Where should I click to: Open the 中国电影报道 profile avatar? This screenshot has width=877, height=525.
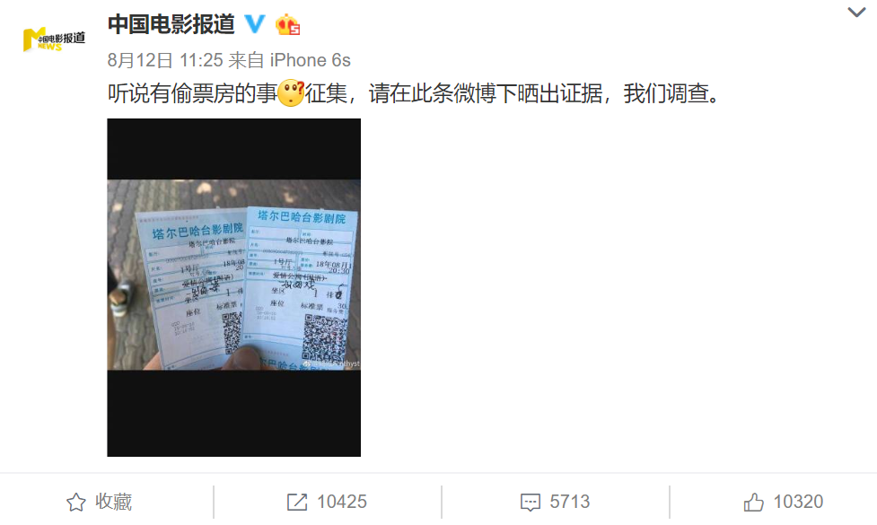54,39
